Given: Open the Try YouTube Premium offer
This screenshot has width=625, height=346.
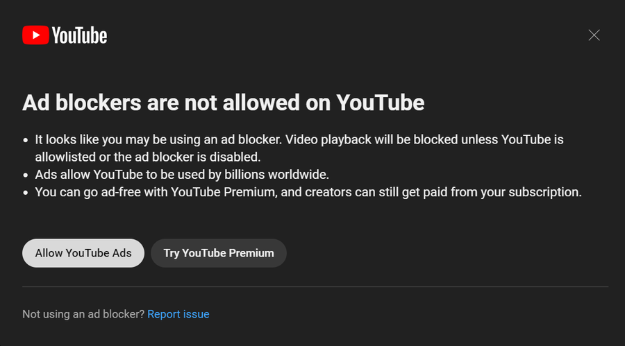Looking at the screenshot, I should pyautogui.click(x=219, y=253).
